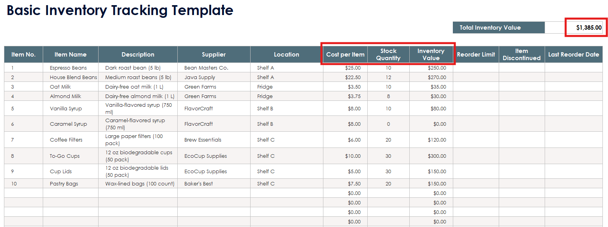This screenshot has width=608, height=227.
Task: Click the Dairy-free almond milk description
Action: coord(138,96)
